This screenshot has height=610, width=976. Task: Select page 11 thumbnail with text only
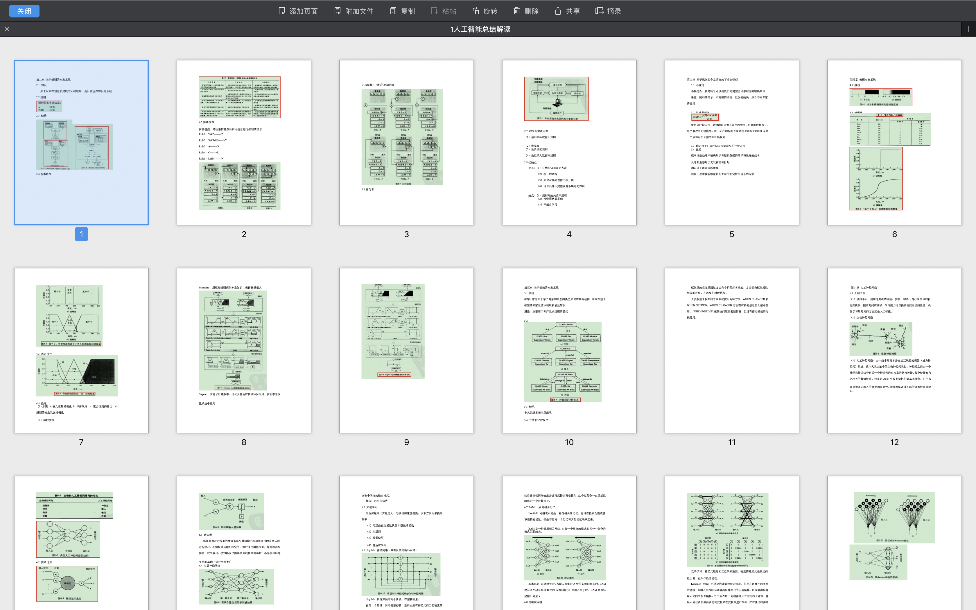coord(732,350)
